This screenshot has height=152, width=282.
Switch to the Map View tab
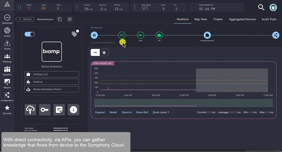(x=200, y=19)
